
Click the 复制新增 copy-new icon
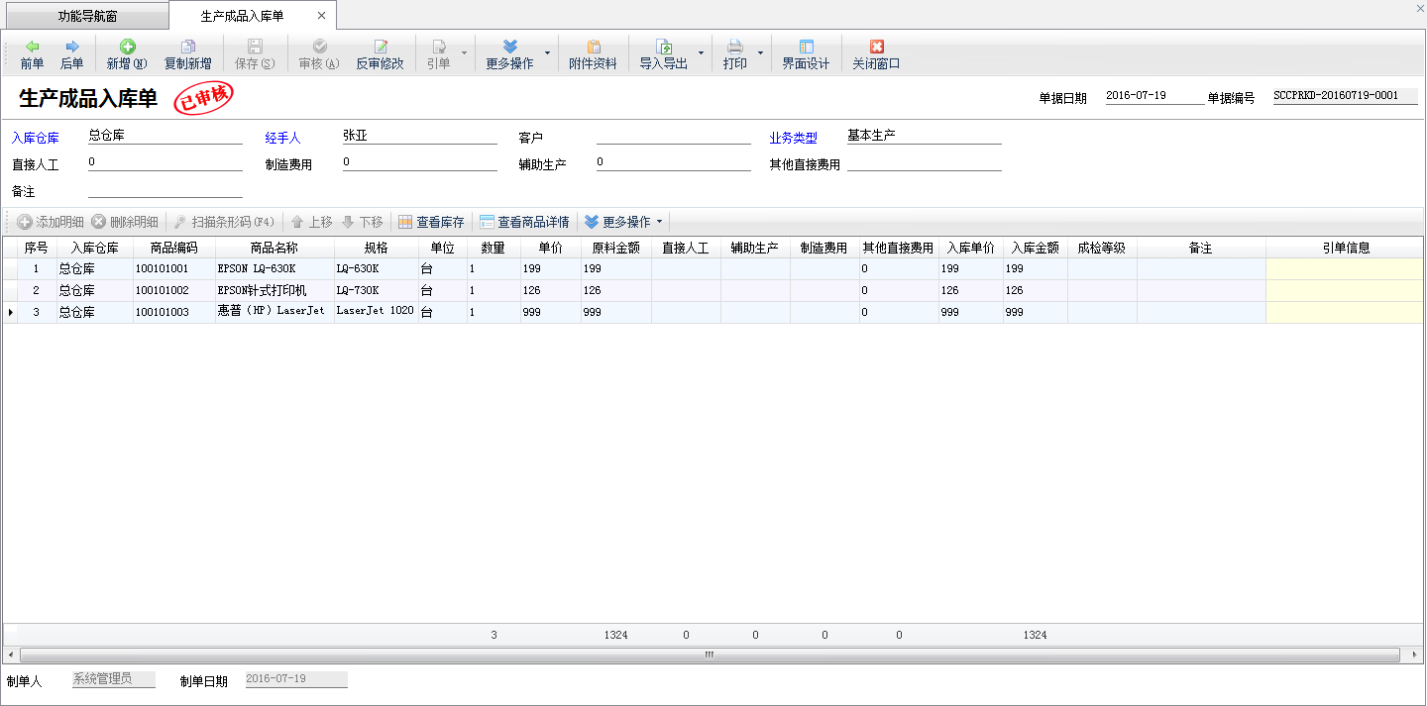point(187,54)
